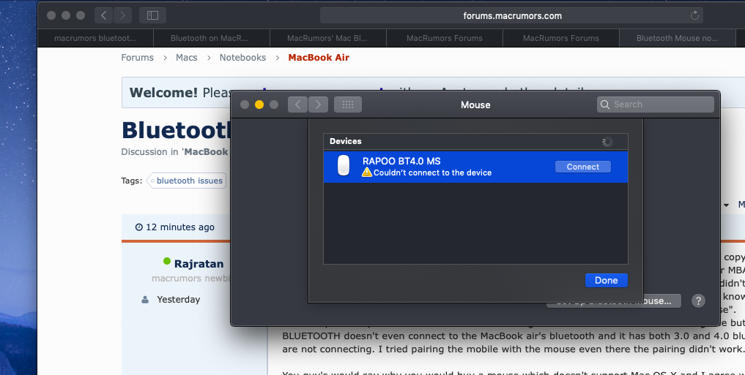Click the Search field in Mouse preferences
This screenshot has width=745, height=375.
[656, 105]
